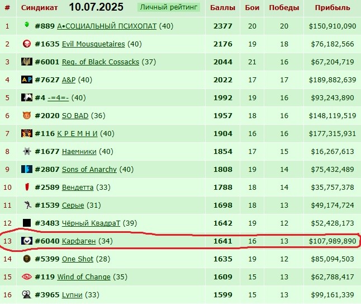The height and width of the screenshot is (304, 361).
Task: Click the orange cat face icon of SO BAD
Action: pos(27,115)
